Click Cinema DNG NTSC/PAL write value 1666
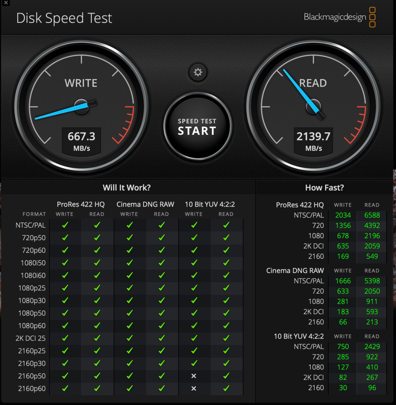396x405 pixels. pyautogui.click(x=343, y=281)
